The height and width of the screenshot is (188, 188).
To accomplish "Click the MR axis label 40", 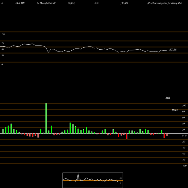I will (x=183, y=124).
